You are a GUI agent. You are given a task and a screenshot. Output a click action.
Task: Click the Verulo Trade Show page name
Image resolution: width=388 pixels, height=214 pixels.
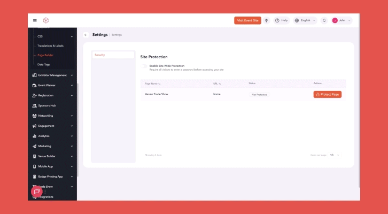click(157, 94)
